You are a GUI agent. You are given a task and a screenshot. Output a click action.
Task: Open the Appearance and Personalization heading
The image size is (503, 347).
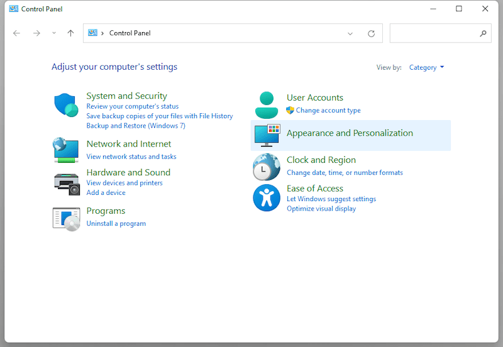tap(350, 133)
